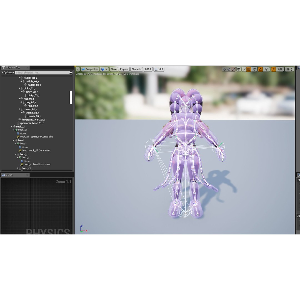Select the capsule shape under head body
This screenshot has width=300, height=300.
(x=20, y=147)
